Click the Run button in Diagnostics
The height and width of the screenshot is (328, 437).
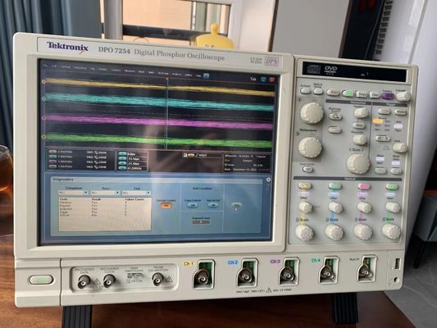(x=236, y=205)
